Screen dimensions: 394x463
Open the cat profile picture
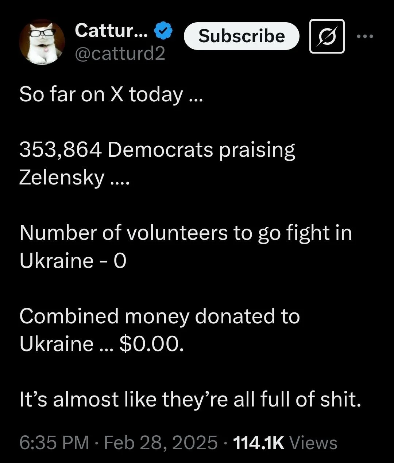coord(42,42)
